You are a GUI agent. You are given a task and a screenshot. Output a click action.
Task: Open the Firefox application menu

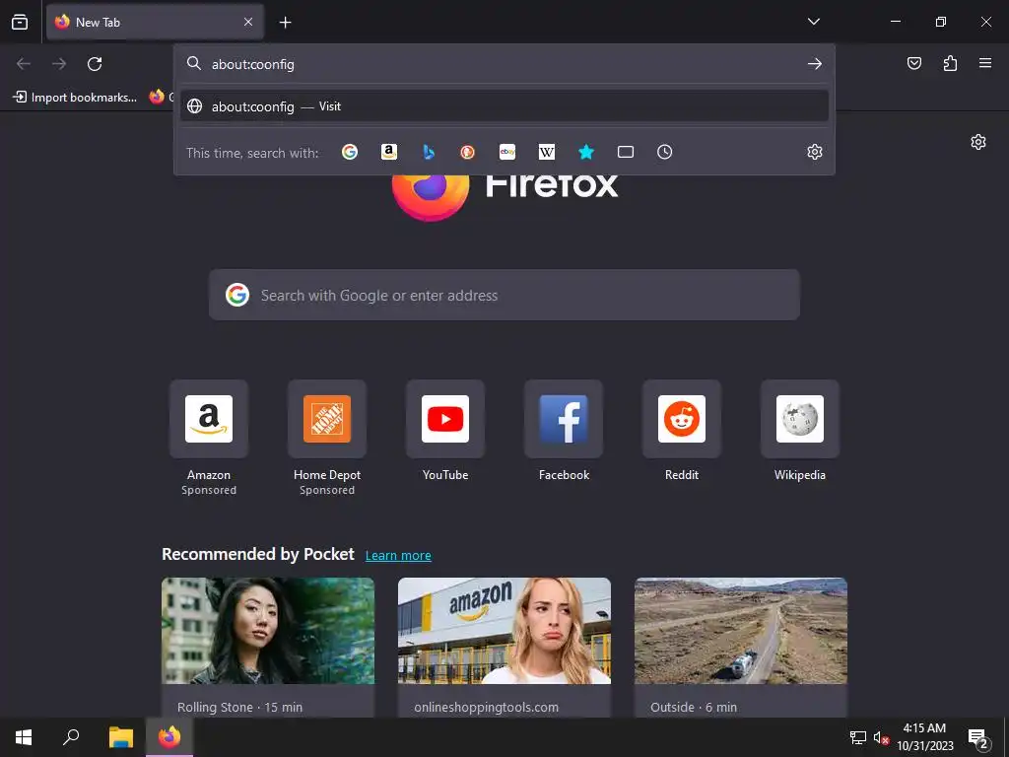985,63
